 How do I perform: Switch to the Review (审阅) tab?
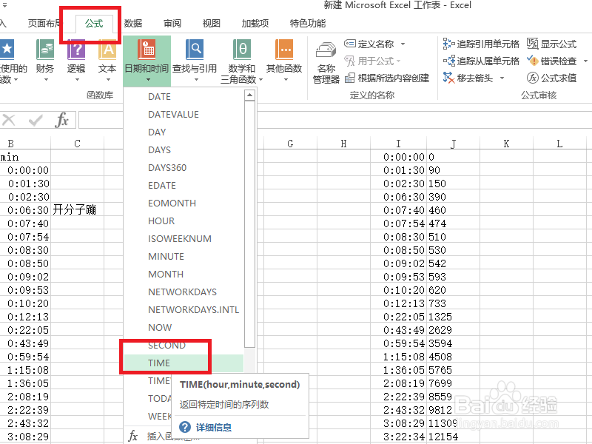point(172,24)
